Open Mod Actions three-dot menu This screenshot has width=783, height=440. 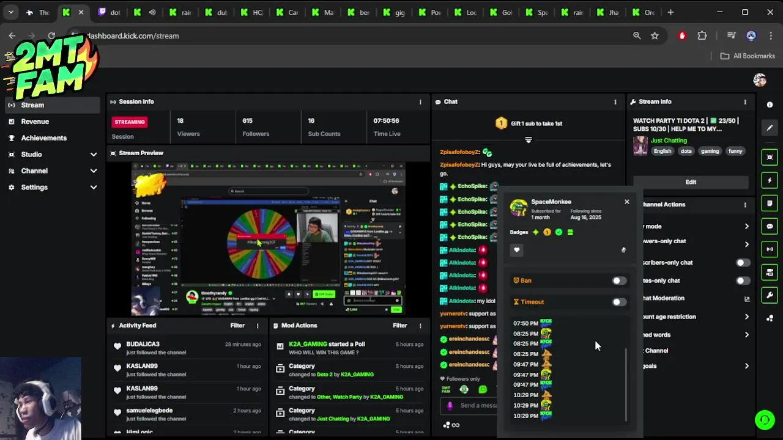click(420, 326)
